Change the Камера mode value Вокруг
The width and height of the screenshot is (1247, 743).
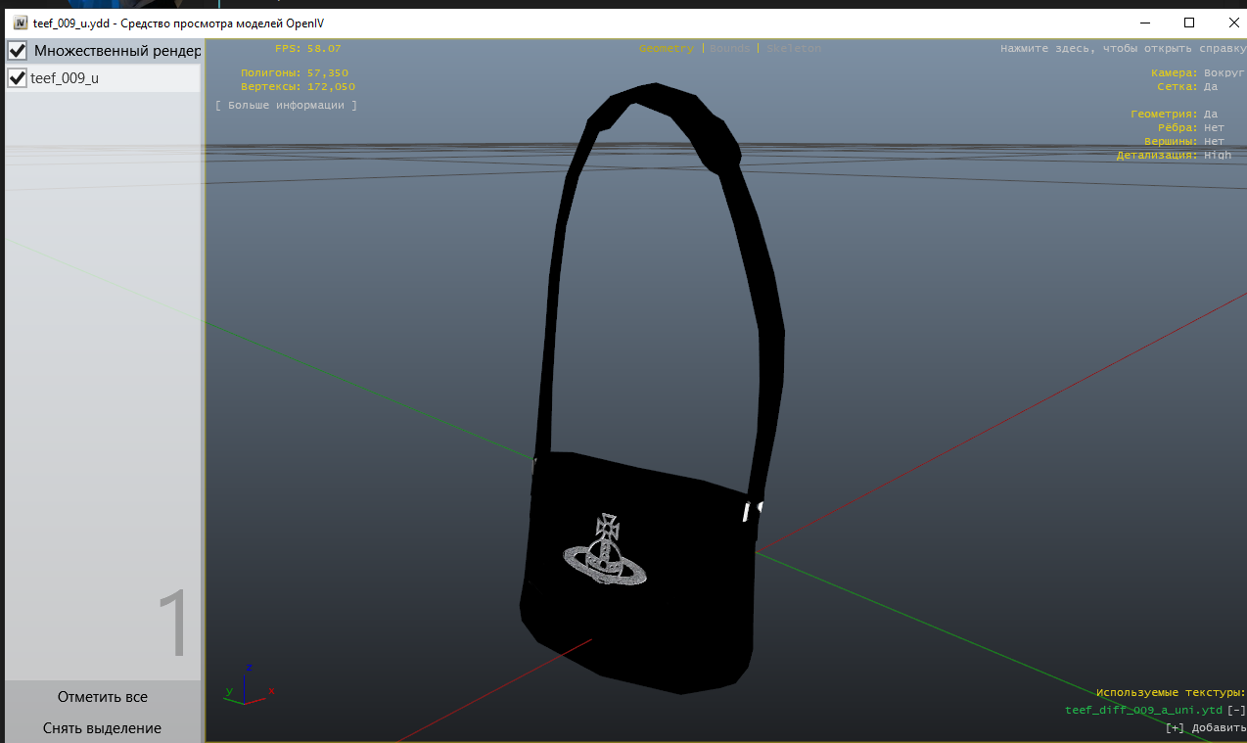(x=1224, y=72)
